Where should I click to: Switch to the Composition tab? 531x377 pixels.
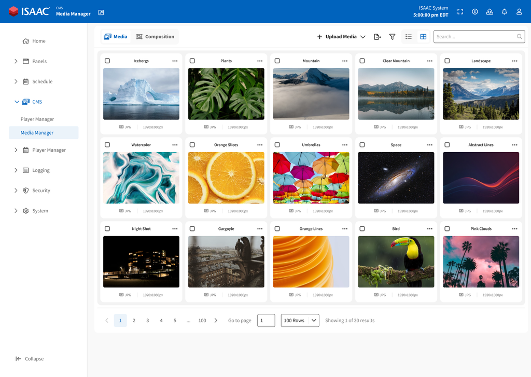coord(157,37)
